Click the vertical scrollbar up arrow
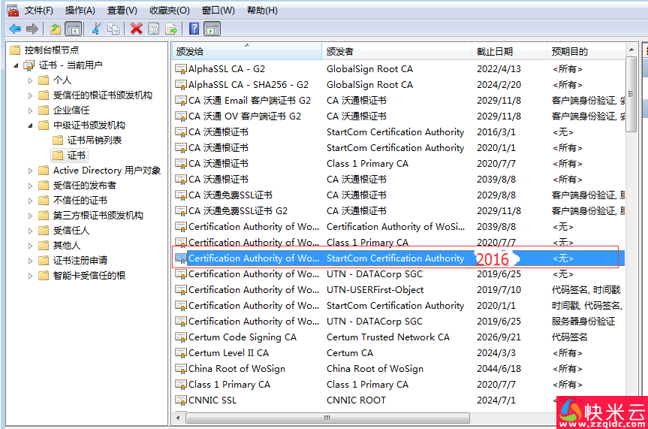The width and height of the screenshot is (648, 429). click(x=631, y=50)
